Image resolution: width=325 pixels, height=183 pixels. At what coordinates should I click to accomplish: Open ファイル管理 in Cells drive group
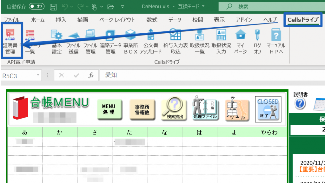(90, 42)
